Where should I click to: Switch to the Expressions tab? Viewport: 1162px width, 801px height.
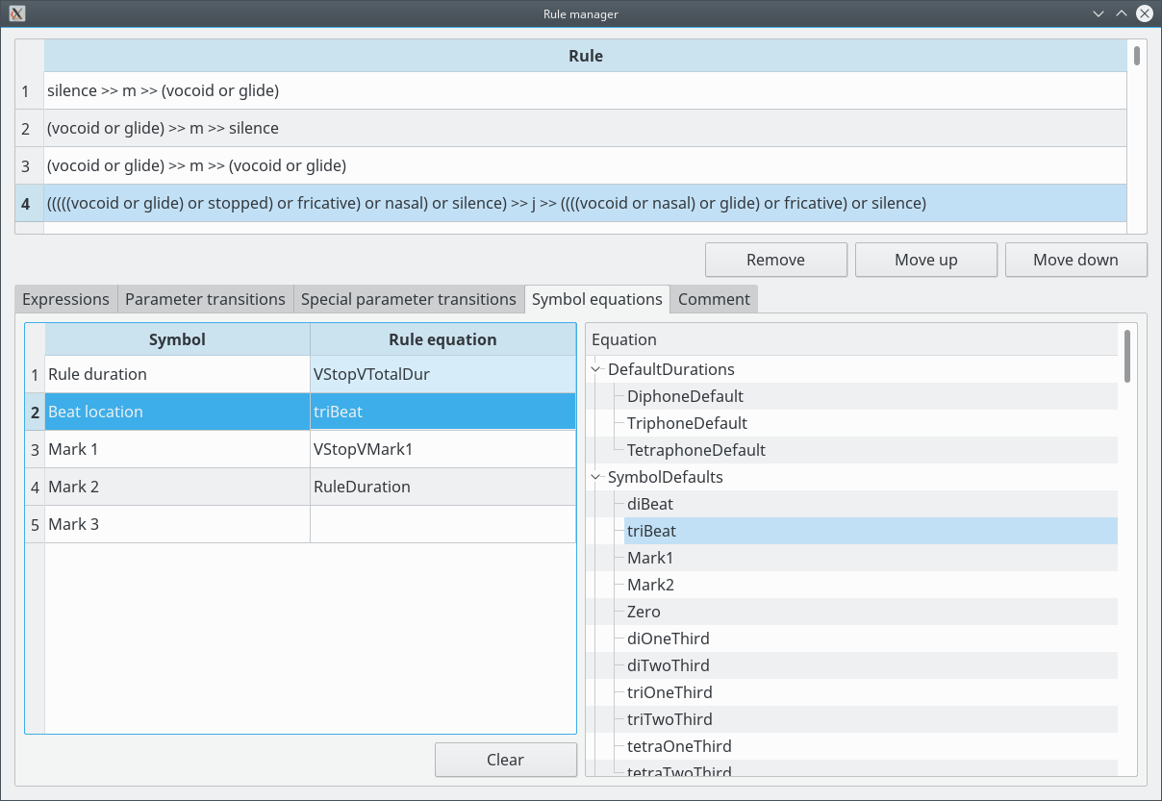[x=65, y=299]
